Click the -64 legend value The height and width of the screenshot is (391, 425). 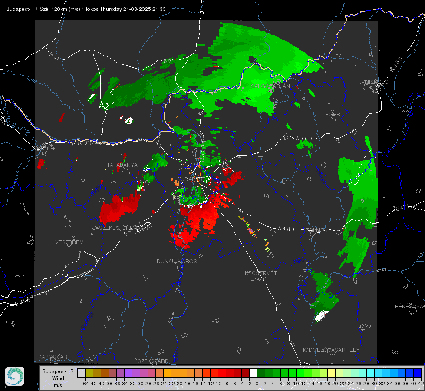point(85,384)
